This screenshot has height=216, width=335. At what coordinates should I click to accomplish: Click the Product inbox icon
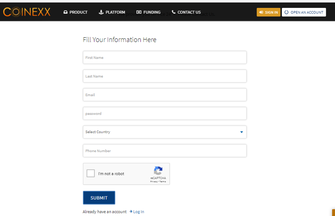coord(65,12)
